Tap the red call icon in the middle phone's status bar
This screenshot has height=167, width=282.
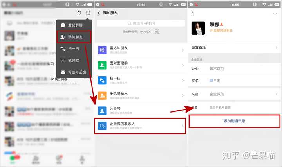click(x=103, y=4)
